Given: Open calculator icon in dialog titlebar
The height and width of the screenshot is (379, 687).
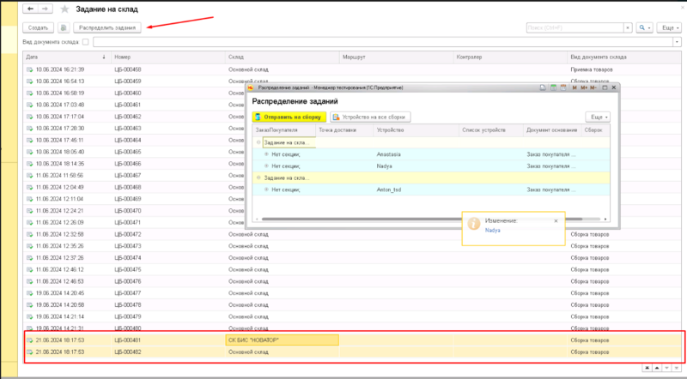Looking at the screenshot, I should click(553, 87).
